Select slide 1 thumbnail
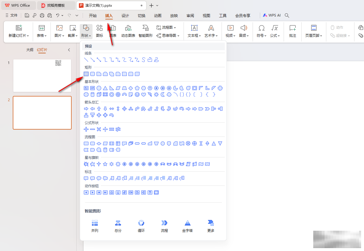The height and width of the screenshot is (251, 364). 42,76
